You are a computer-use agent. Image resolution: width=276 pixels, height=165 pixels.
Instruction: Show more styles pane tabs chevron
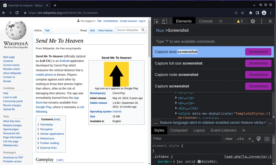click(x=244, y=131)
